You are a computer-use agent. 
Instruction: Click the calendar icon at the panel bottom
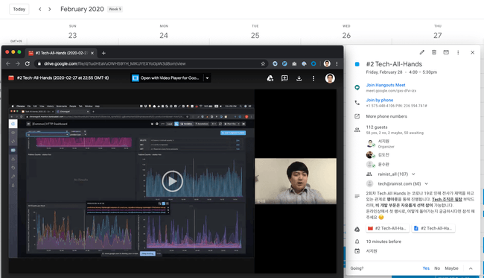(357, 251)
